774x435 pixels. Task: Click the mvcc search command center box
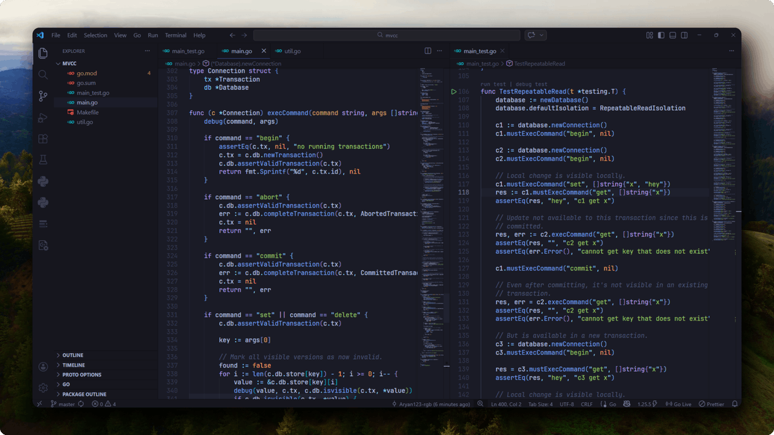tap(386, 35)
